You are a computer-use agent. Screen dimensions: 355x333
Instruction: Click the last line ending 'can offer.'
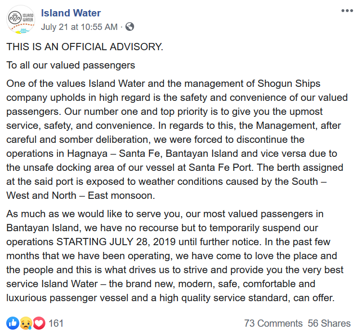click(x=170, y=298)
